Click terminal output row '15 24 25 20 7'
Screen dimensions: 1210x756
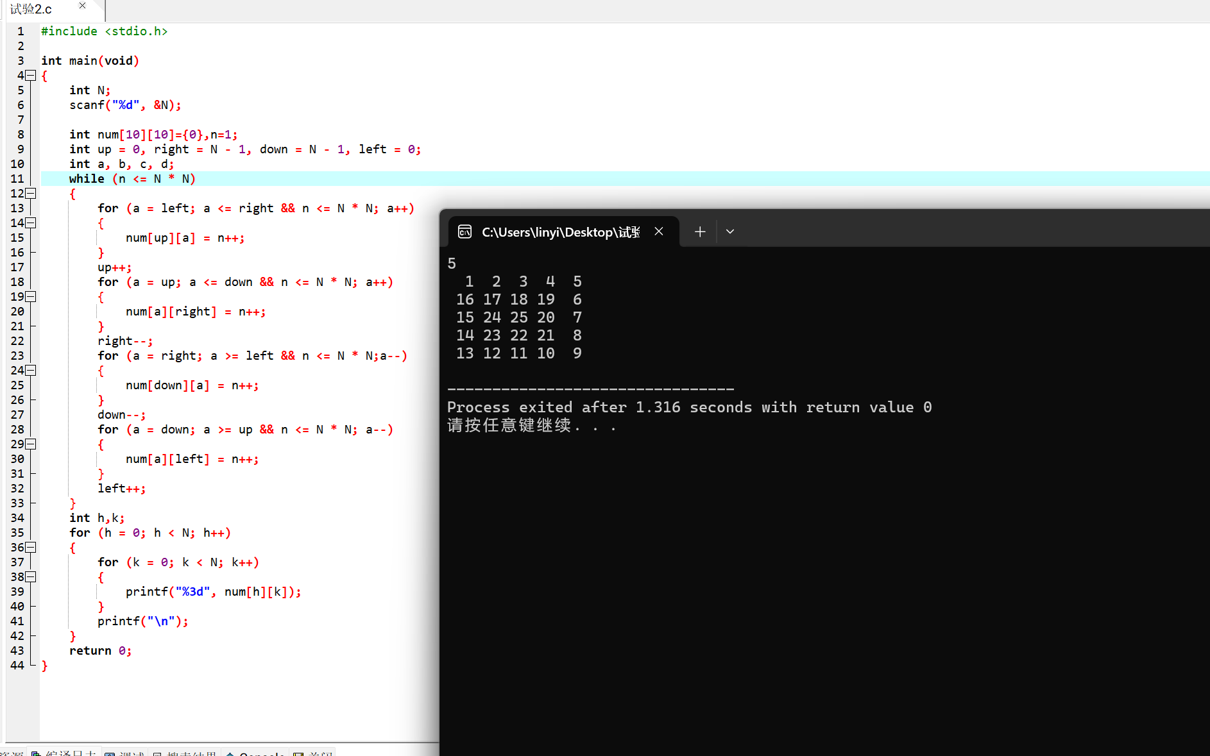pyautogui.click(x=519, y=317)
